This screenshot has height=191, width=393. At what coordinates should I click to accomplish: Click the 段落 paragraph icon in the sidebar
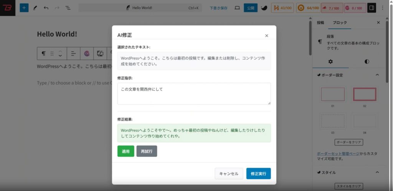[320, 42]
